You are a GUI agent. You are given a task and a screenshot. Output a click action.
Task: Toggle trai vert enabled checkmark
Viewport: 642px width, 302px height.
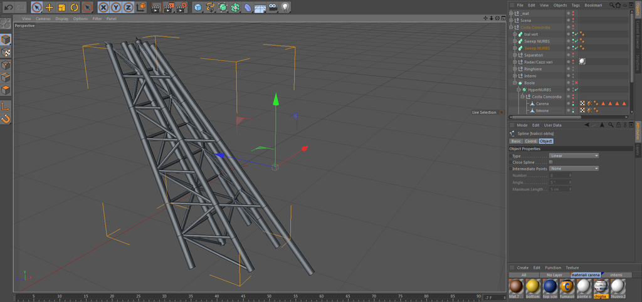tap(576, 34)
